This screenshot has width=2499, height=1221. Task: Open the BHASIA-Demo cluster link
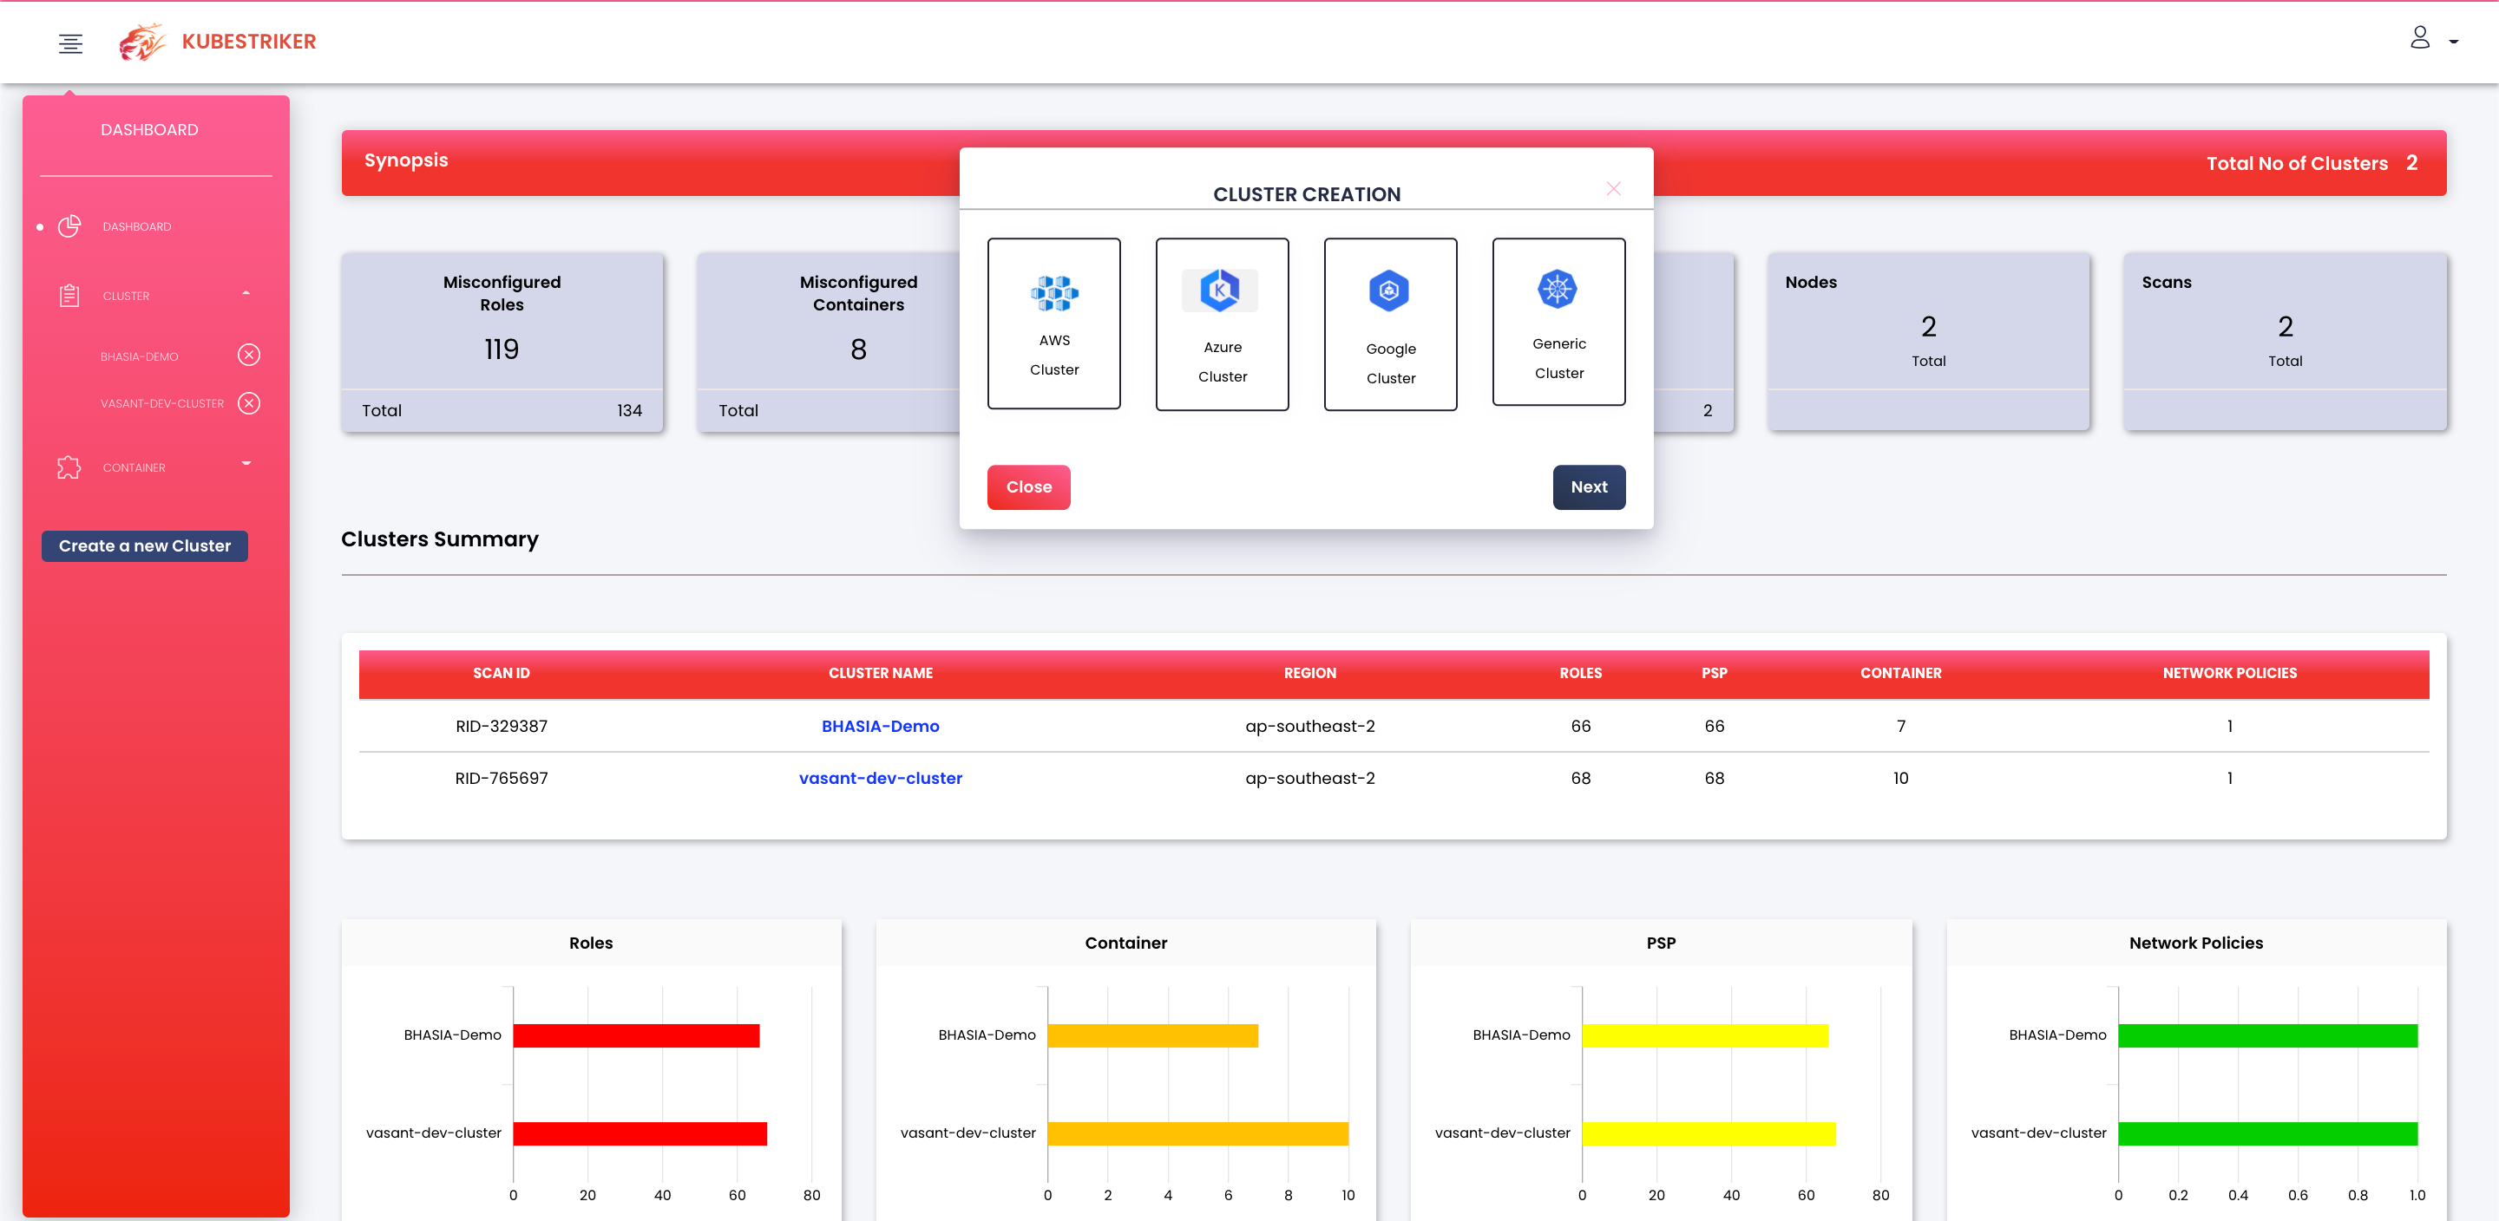pos(880,727)
